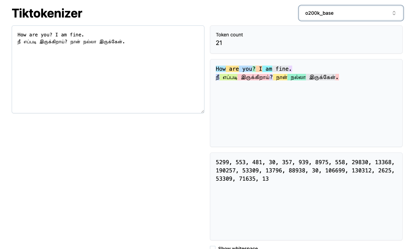The image size is (414, 249).
Task: Click token ID 939
Action: coord(304,162)
